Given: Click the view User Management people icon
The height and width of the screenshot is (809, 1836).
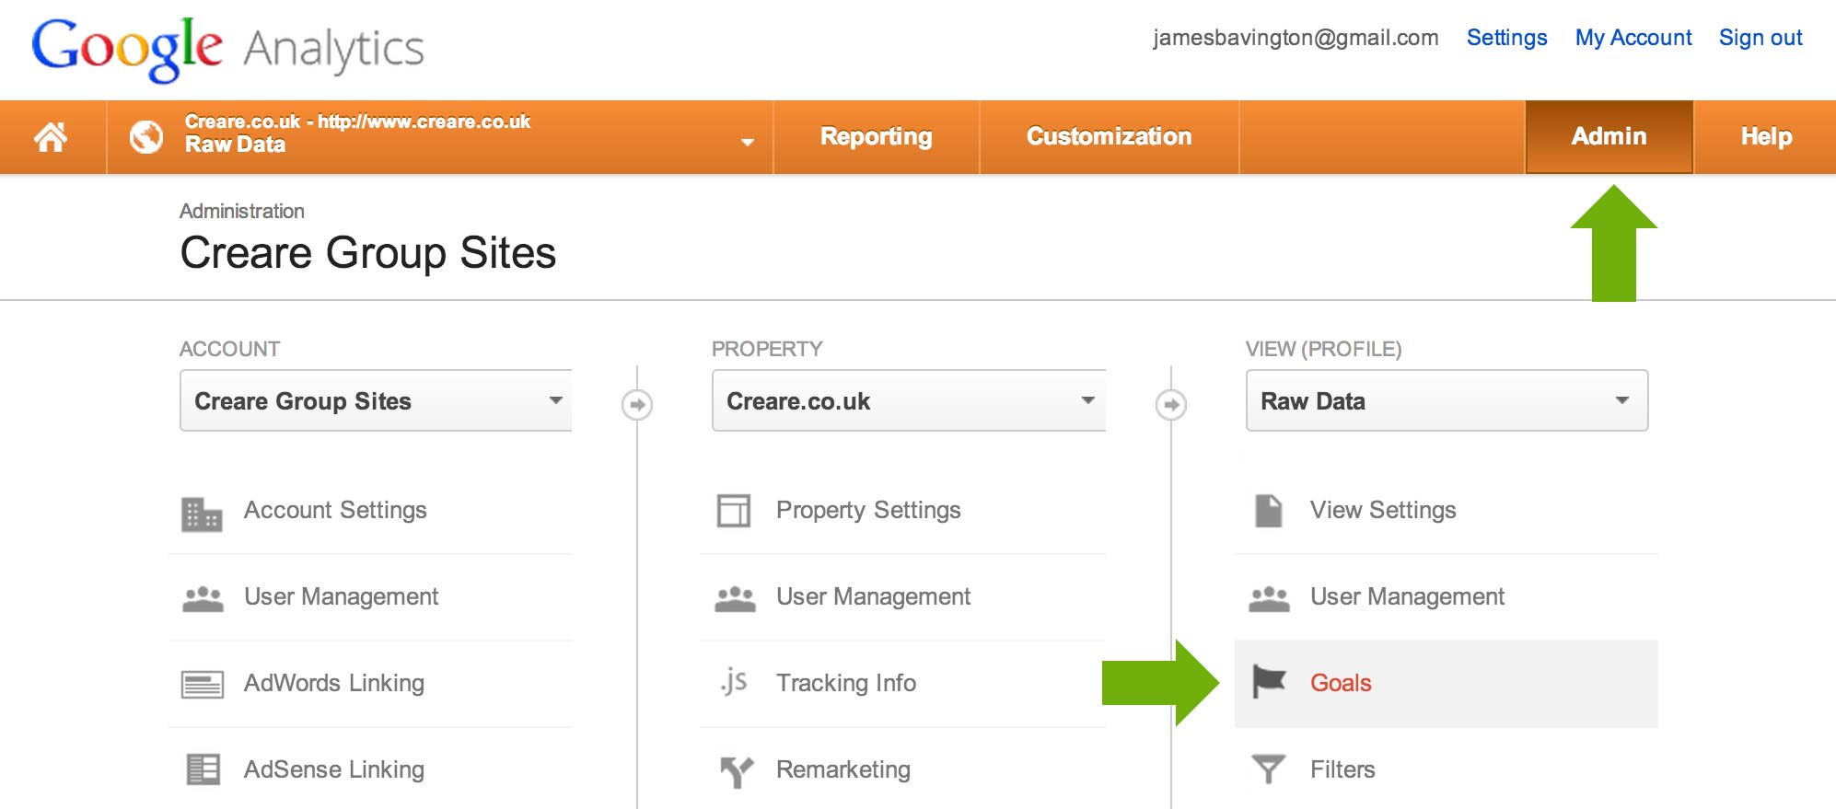Looking at the screenshot, I should pos(1269,599).
